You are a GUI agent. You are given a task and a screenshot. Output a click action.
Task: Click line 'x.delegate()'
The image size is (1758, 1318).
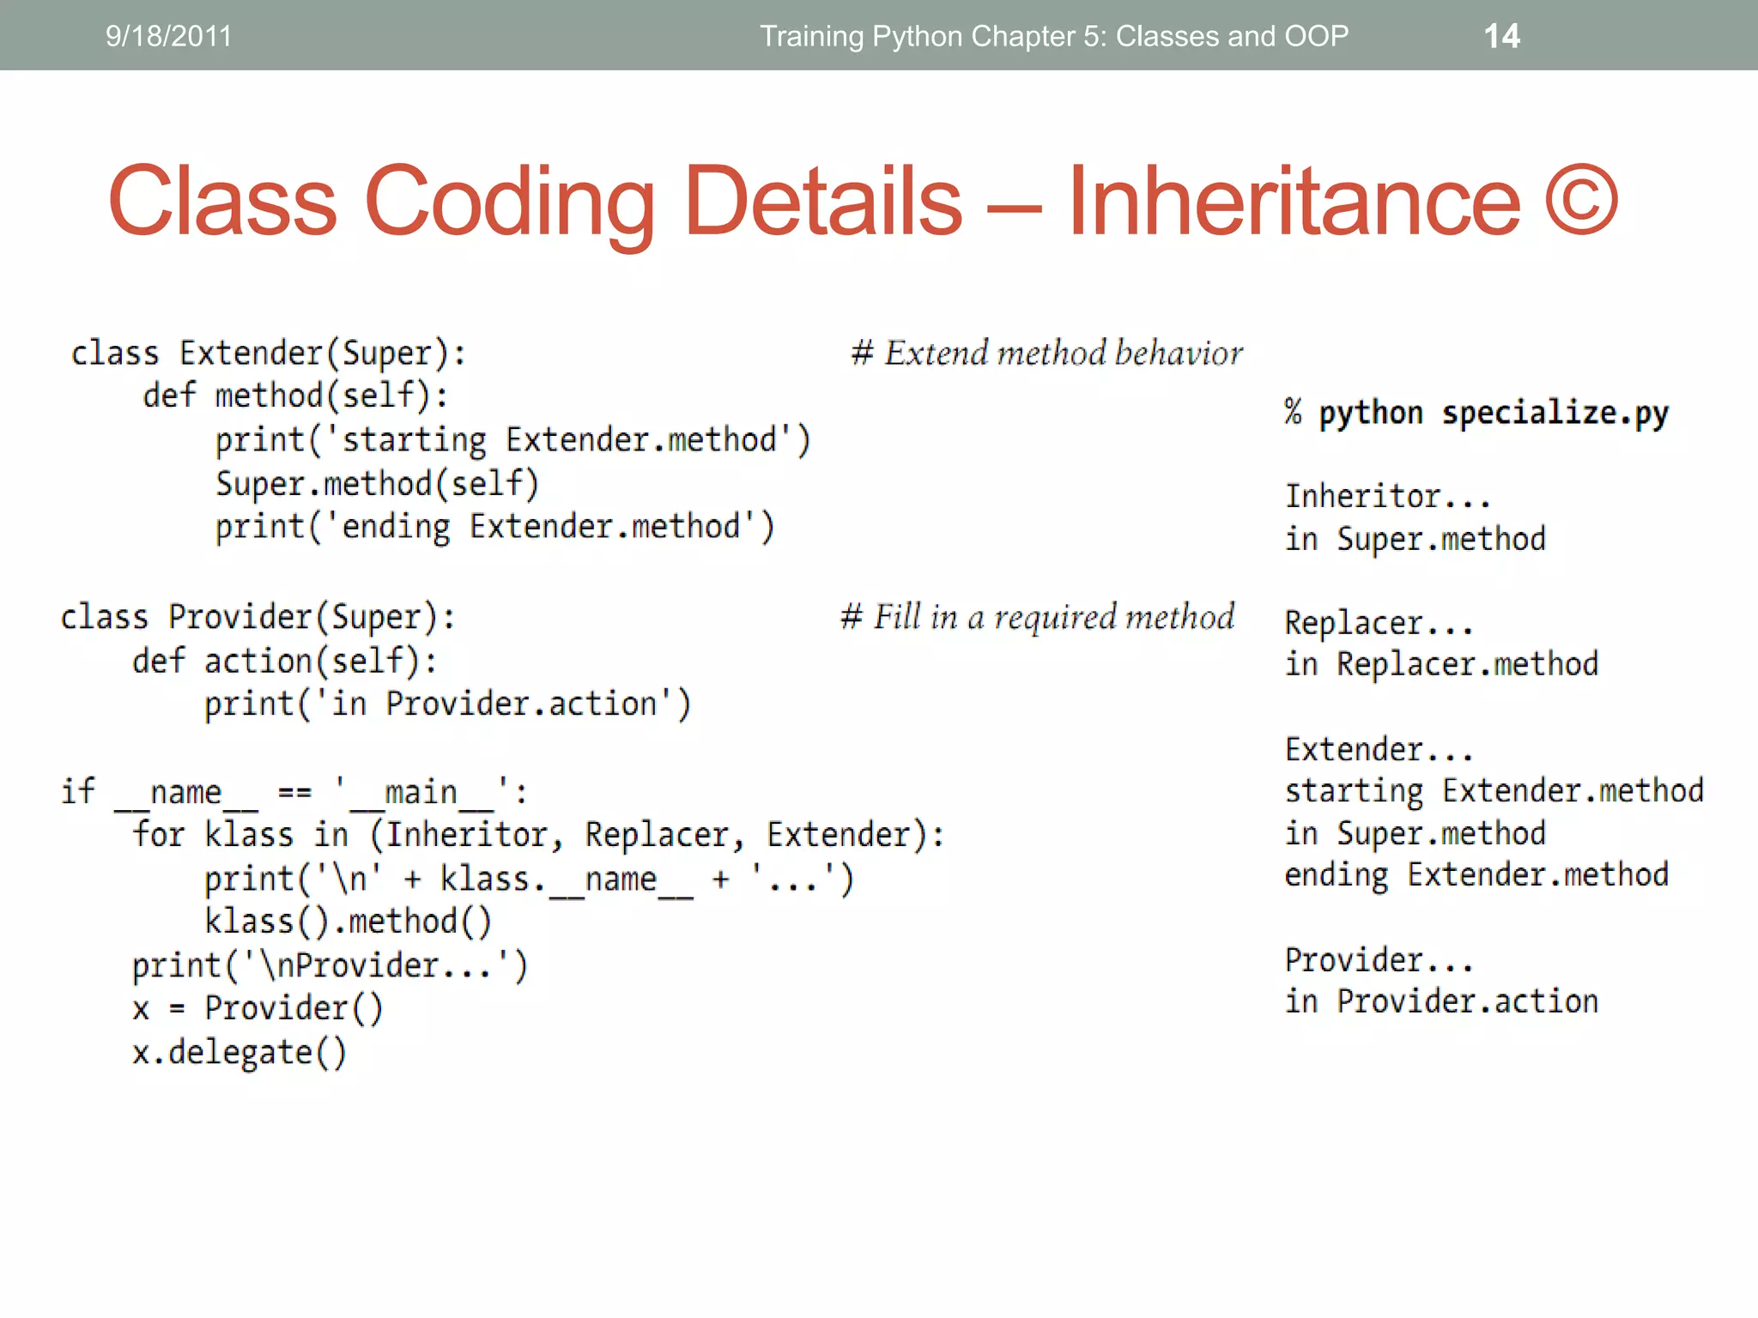[239, 1053]
